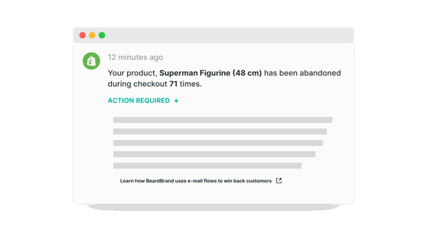
Task: Expand the ACTION REQUIRED down arrow
Action: 176,100
